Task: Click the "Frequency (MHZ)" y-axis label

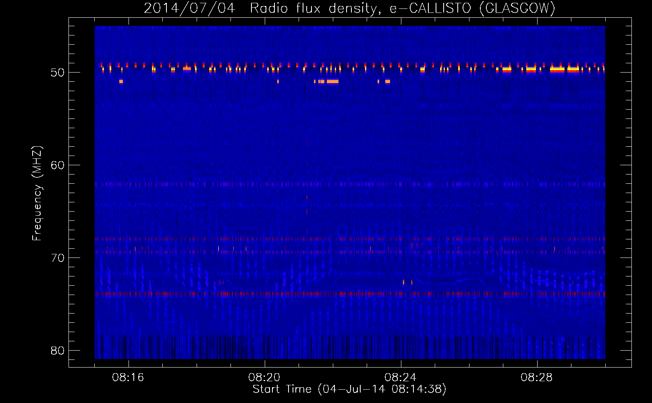Action: coord(37,193)
